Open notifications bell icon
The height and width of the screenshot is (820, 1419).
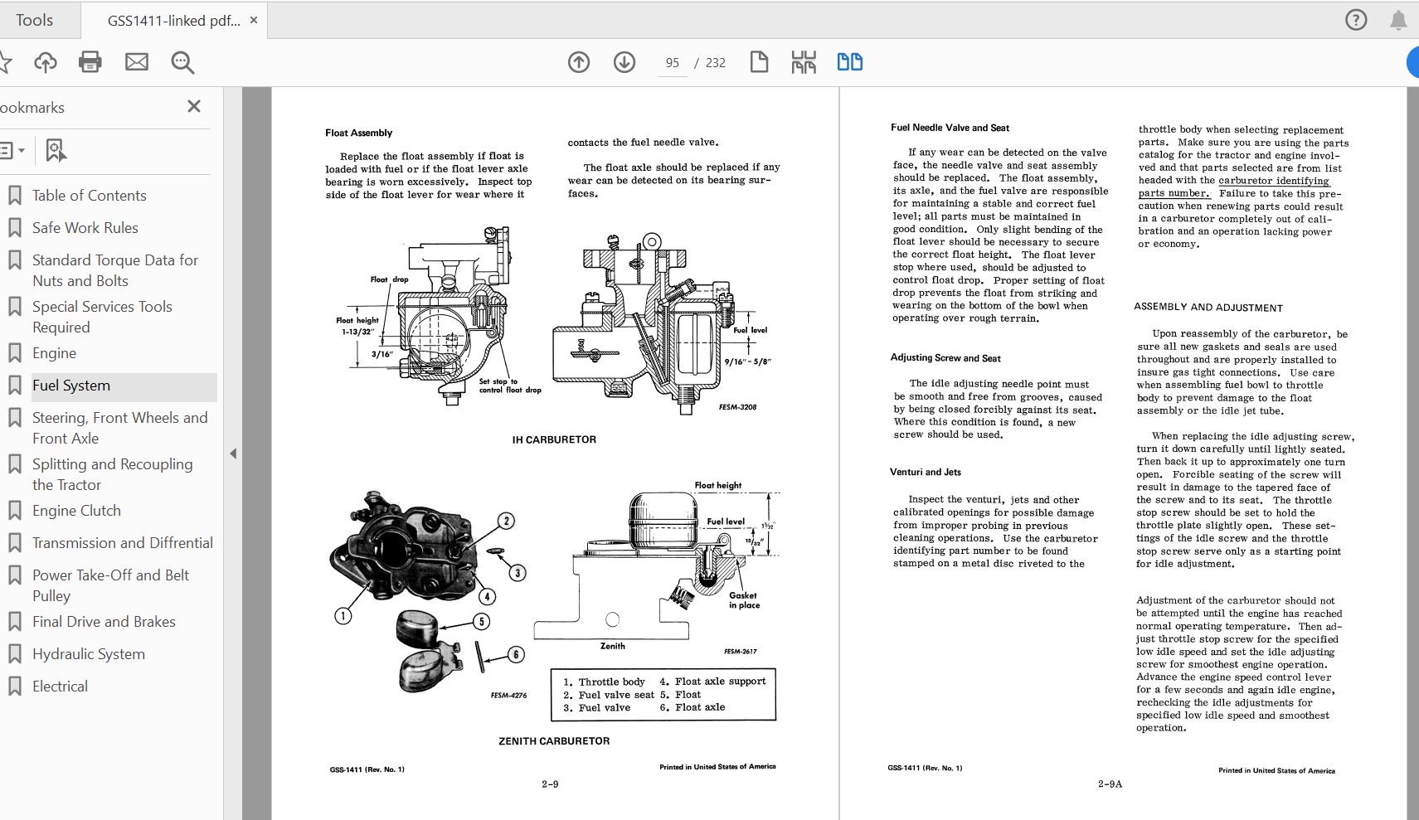click(1398, 20)
